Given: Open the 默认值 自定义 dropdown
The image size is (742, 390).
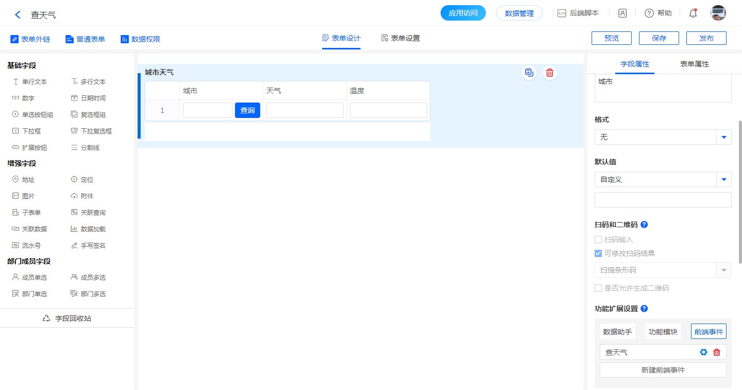Looking at the screenshot, I should click(723, 179).
